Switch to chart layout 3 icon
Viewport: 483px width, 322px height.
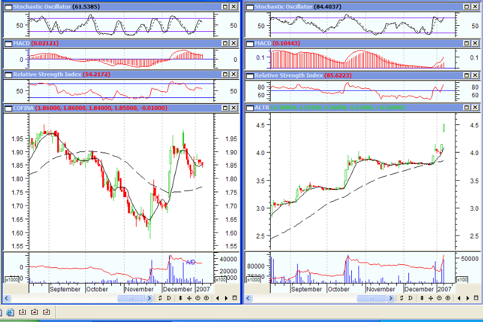(46, 312)
